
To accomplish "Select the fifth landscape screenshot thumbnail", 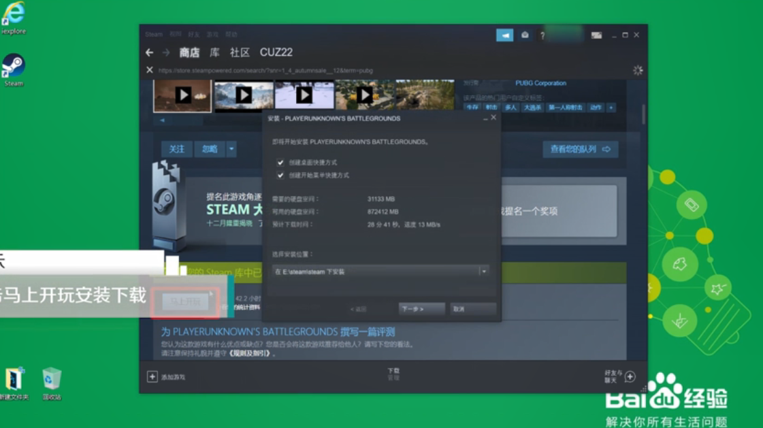I will tap(425, 95).
